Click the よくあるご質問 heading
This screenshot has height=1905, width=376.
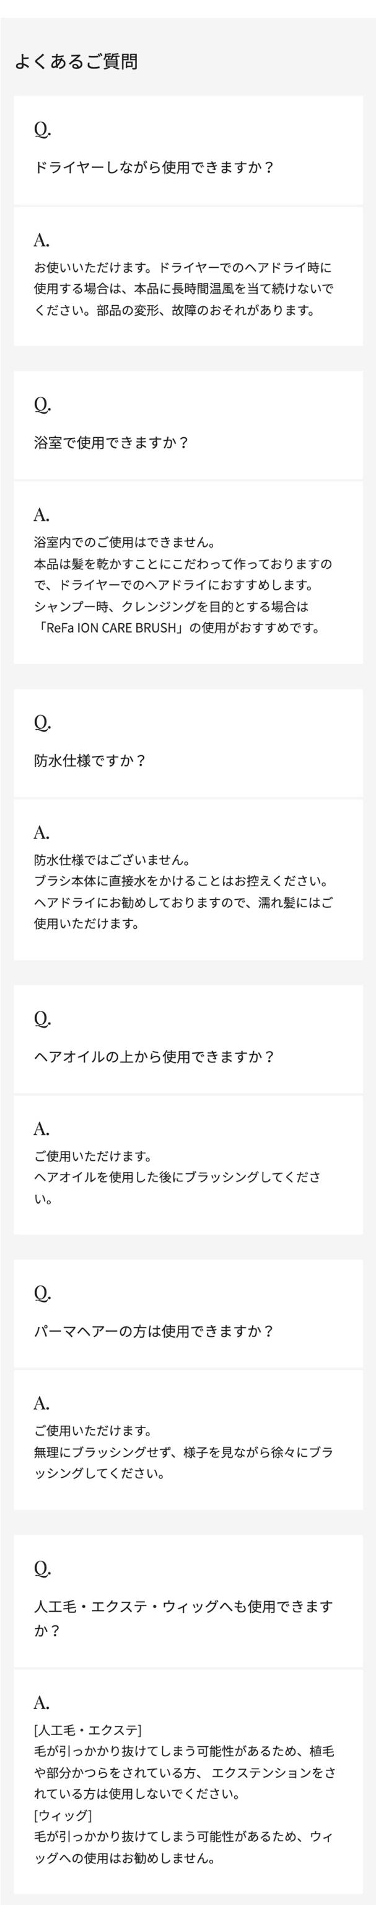pos(76,61)
